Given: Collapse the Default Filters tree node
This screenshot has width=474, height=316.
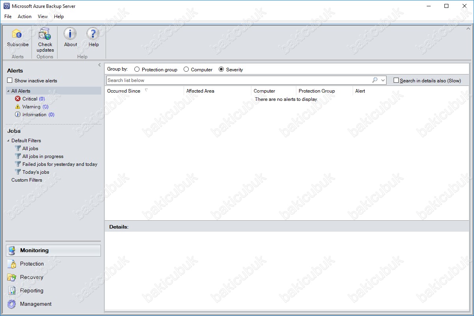Looking at the screenshot, I should click(8, 141).
